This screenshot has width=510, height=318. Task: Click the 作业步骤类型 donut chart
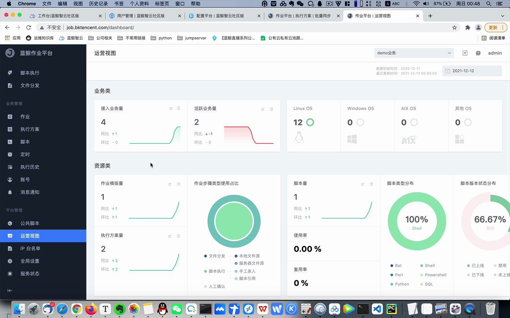pyautogui.click(x=234, y=221)
